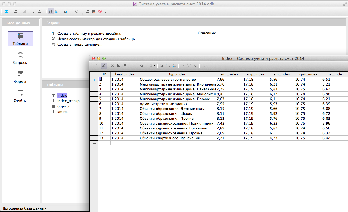Viewport: 348px width, 212px height.
Task: Expand the Paste options dropdown arrow
Action: point(44,11)
